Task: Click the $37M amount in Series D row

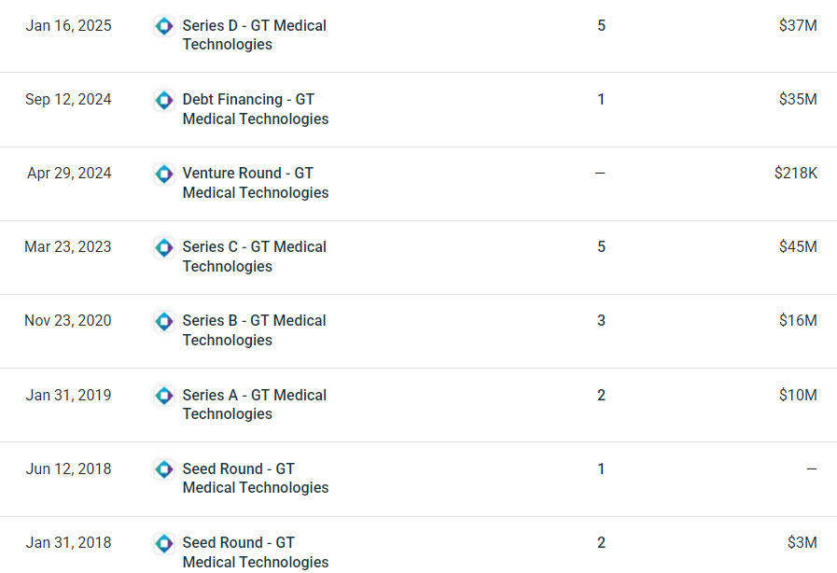Action: click(x=798, y=26)
